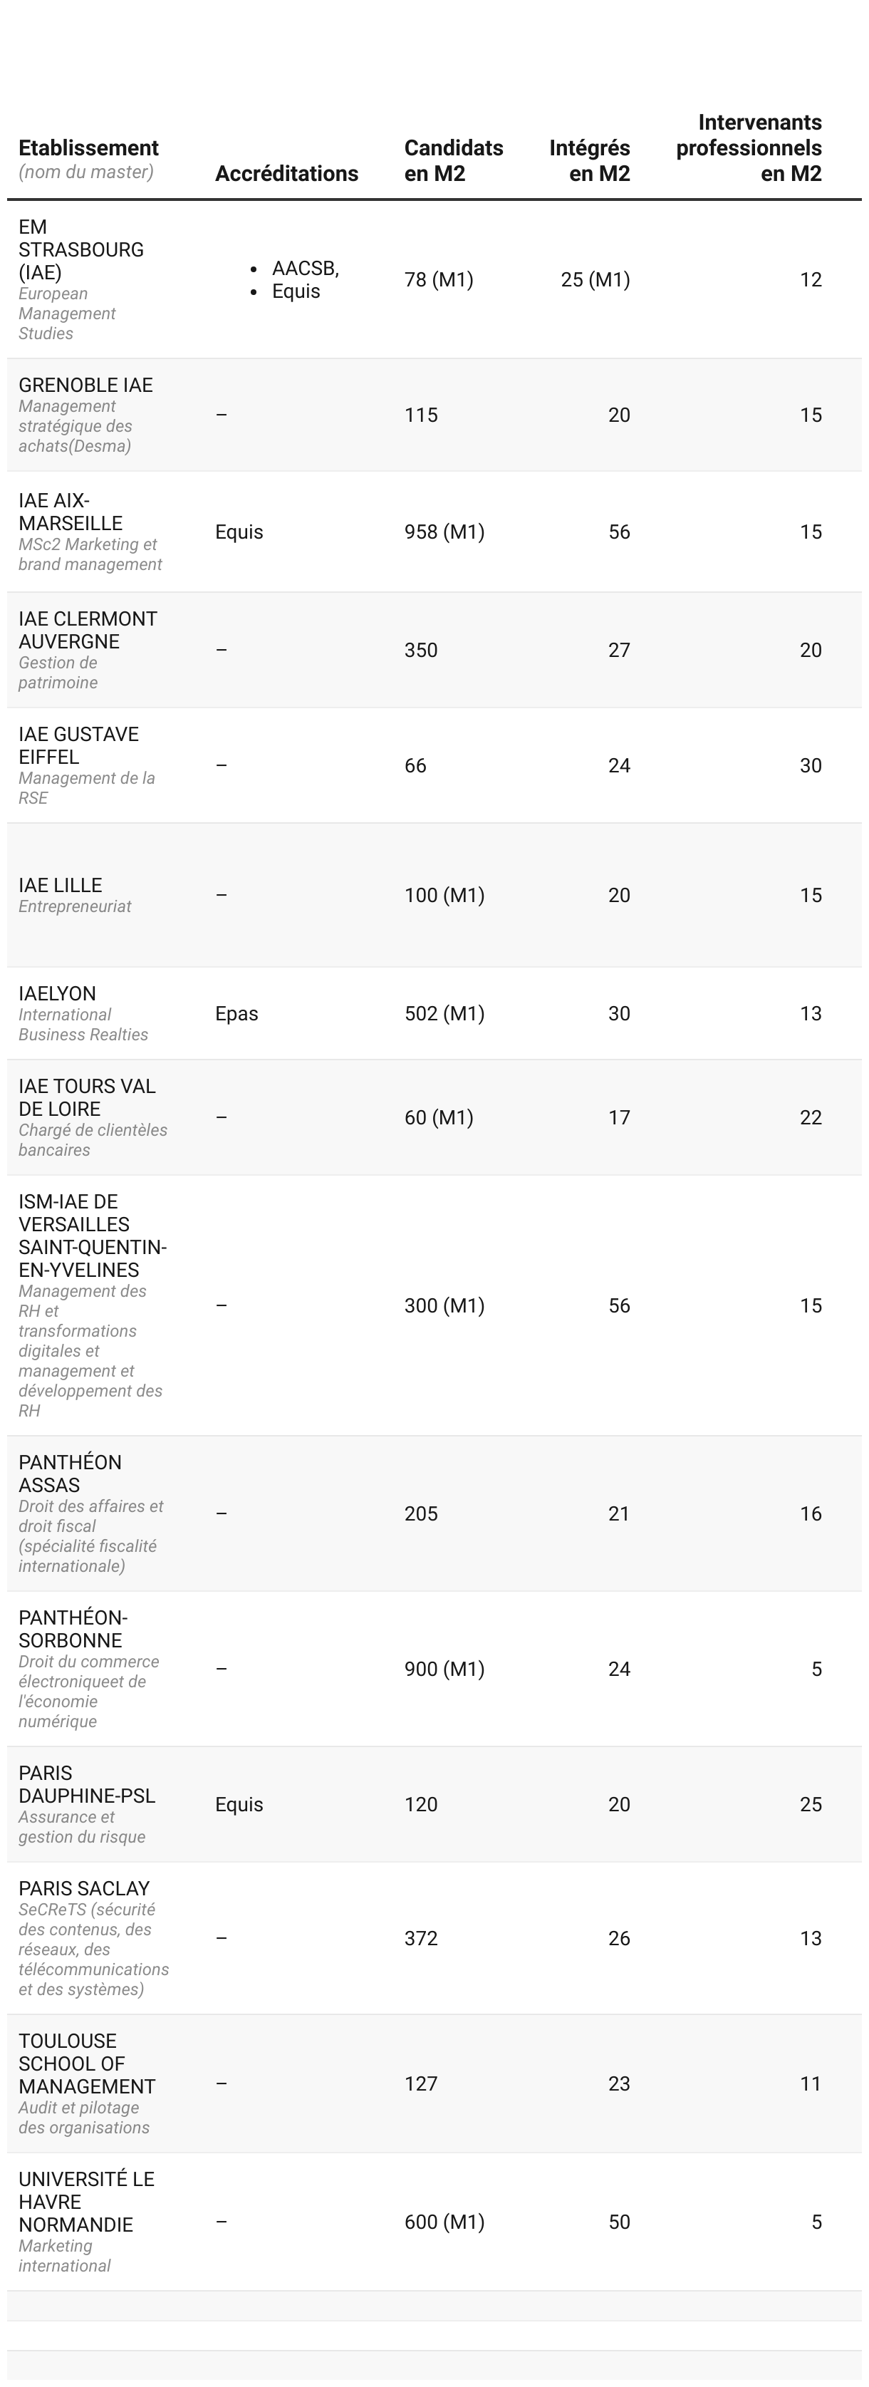
Task: Click the Intervenants professionnels en M2 header
Action: tap(749, 148)
